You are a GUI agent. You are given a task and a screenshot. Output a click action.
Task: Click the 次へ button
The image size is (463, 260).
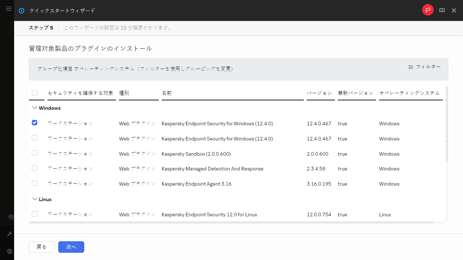coord(71,247)
